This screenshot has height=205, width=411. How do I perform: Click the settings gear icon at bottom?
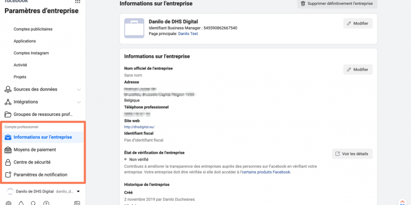(9, 203)
